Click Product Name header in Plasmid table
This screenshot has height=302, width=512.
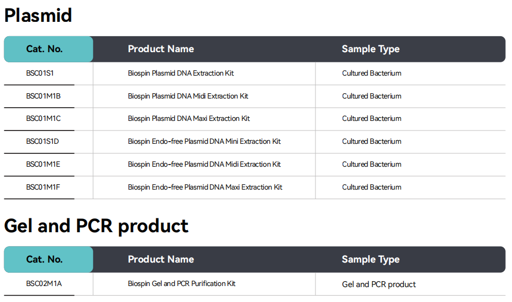(160, 49)
